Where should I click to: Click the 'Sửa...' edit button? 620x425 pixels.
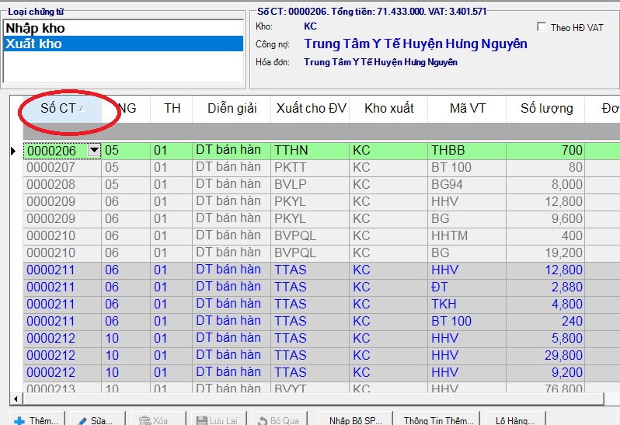pos(98,420)
